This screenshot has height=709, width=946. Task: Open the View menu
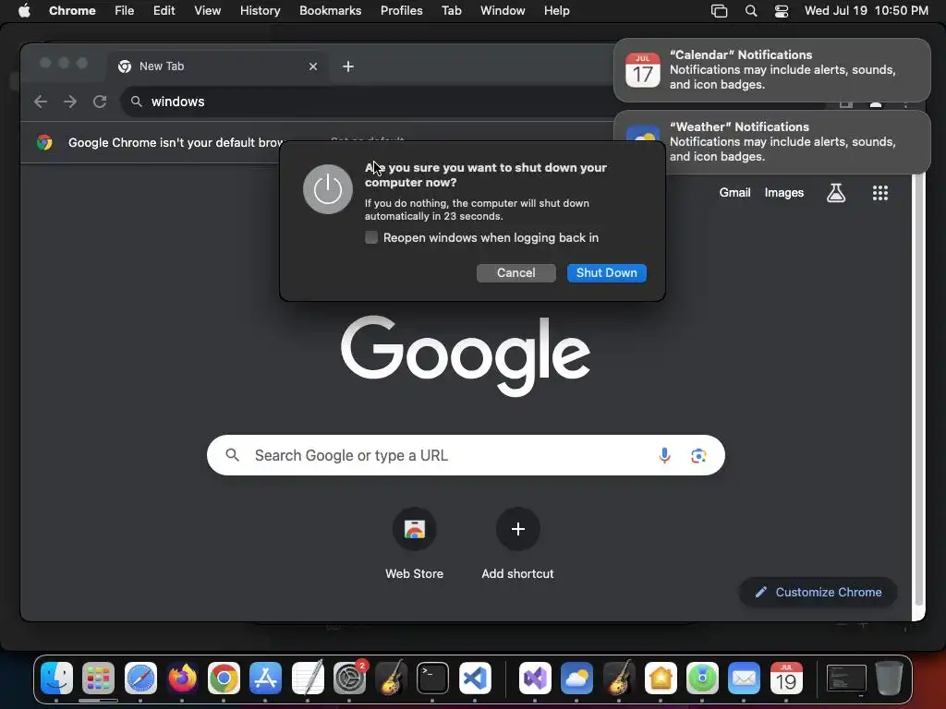208,11
